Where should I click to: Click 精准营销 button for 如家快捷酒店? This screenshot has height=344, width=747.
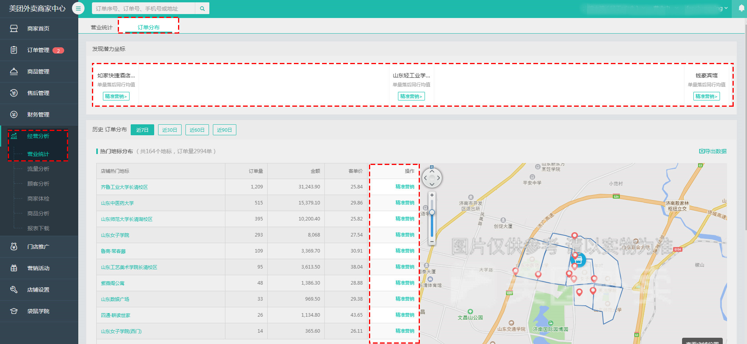(x=116, y=96)
